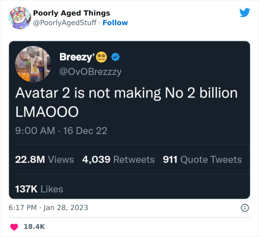Screen dimensions: 259x237
Task: Click the info icon beside the date
Action: [x=245, y=208]
